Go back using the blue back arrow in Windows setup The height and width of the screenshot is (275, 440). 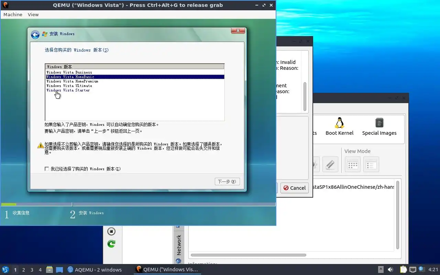coord(35,34)
